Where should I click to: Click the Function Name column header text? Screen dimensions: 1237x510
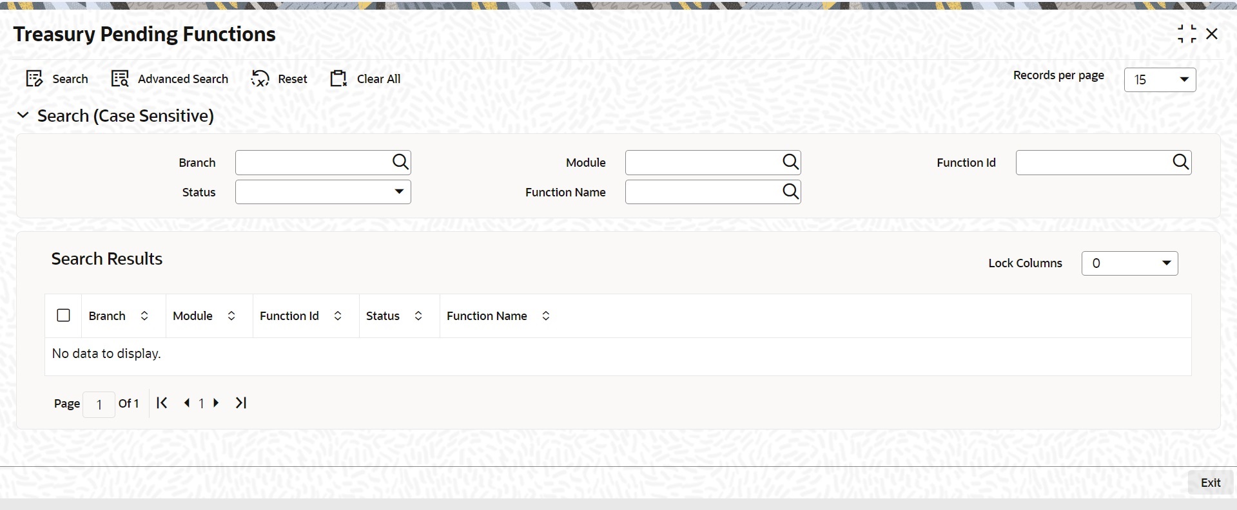(487, 316)
